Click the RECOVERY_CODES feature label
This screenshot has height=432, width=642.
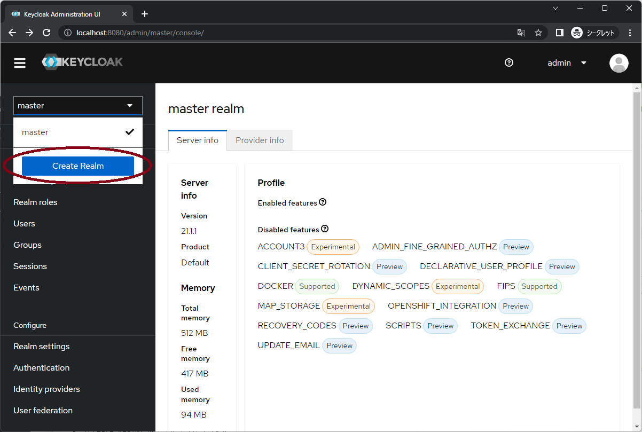(297, 325)
